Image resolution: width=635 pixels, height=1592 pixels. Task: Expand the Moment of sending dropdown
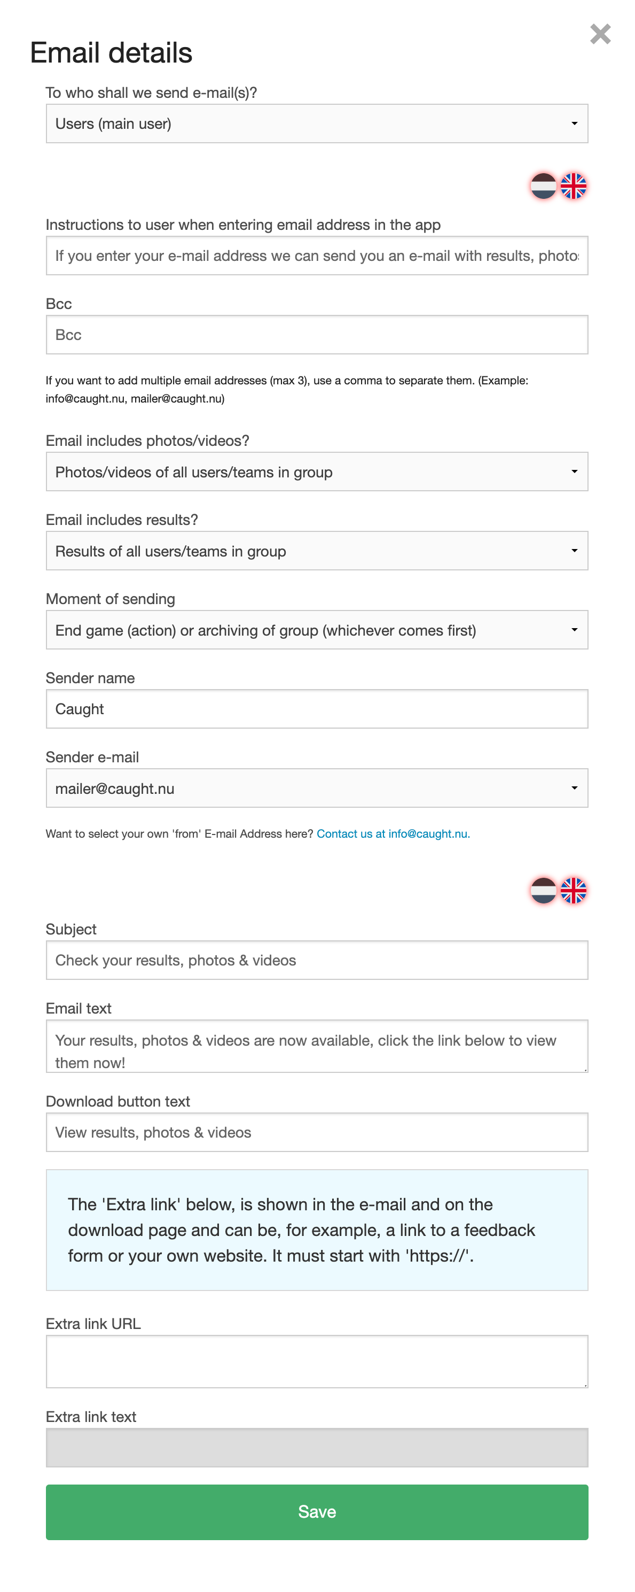[317, 630]
